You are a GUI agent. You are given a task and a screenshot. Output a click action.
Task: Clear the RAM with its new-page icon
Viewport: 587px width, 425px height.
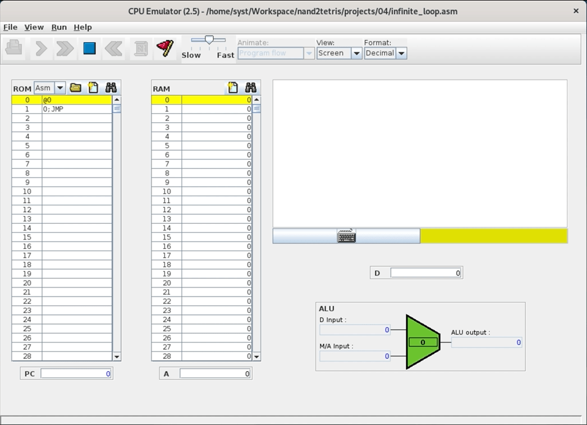[x=232, y=88]
